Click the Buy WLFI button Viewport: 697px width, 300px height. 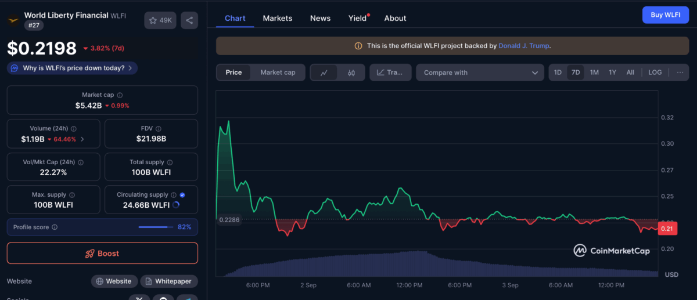click(x=666, y=15)
